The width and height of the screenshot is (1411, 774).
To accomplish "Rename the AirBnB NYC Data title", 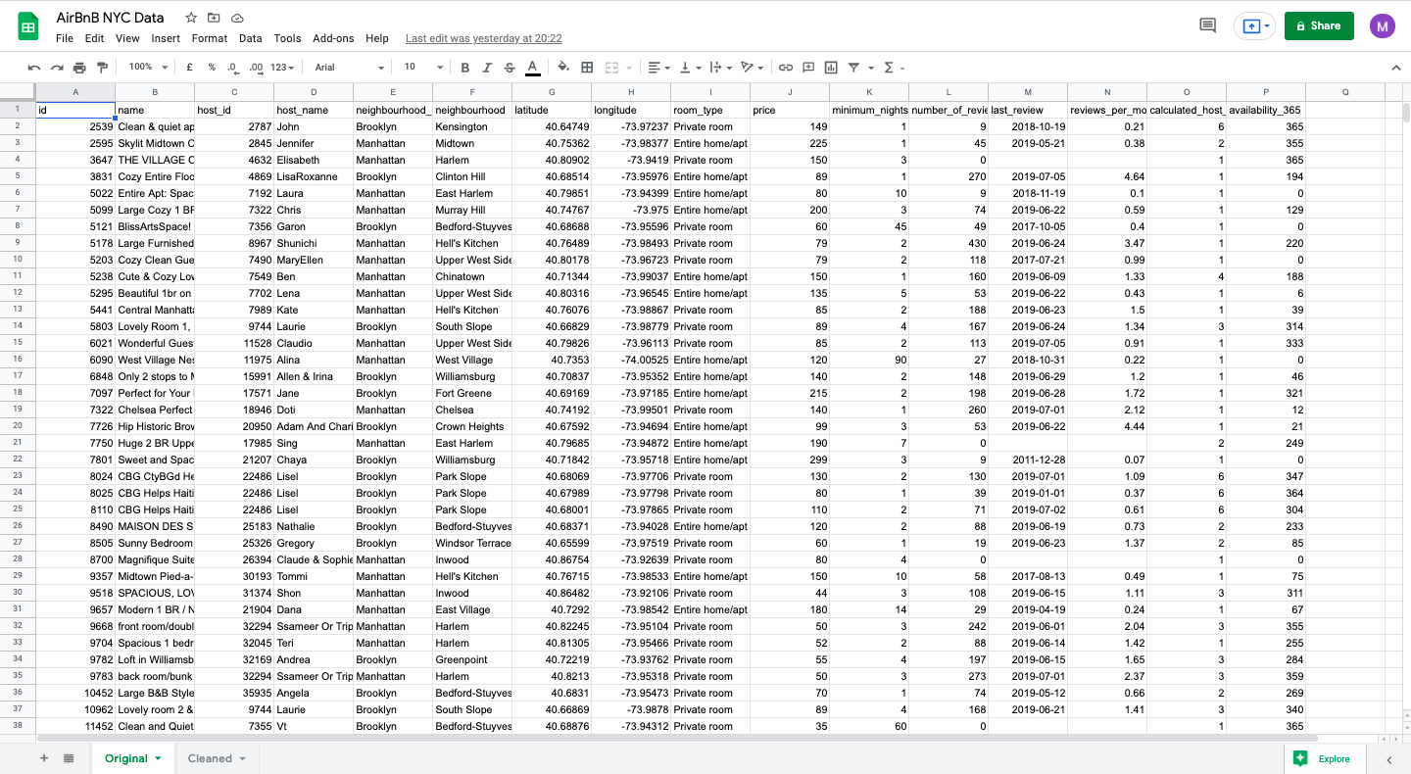I will 111,18.
